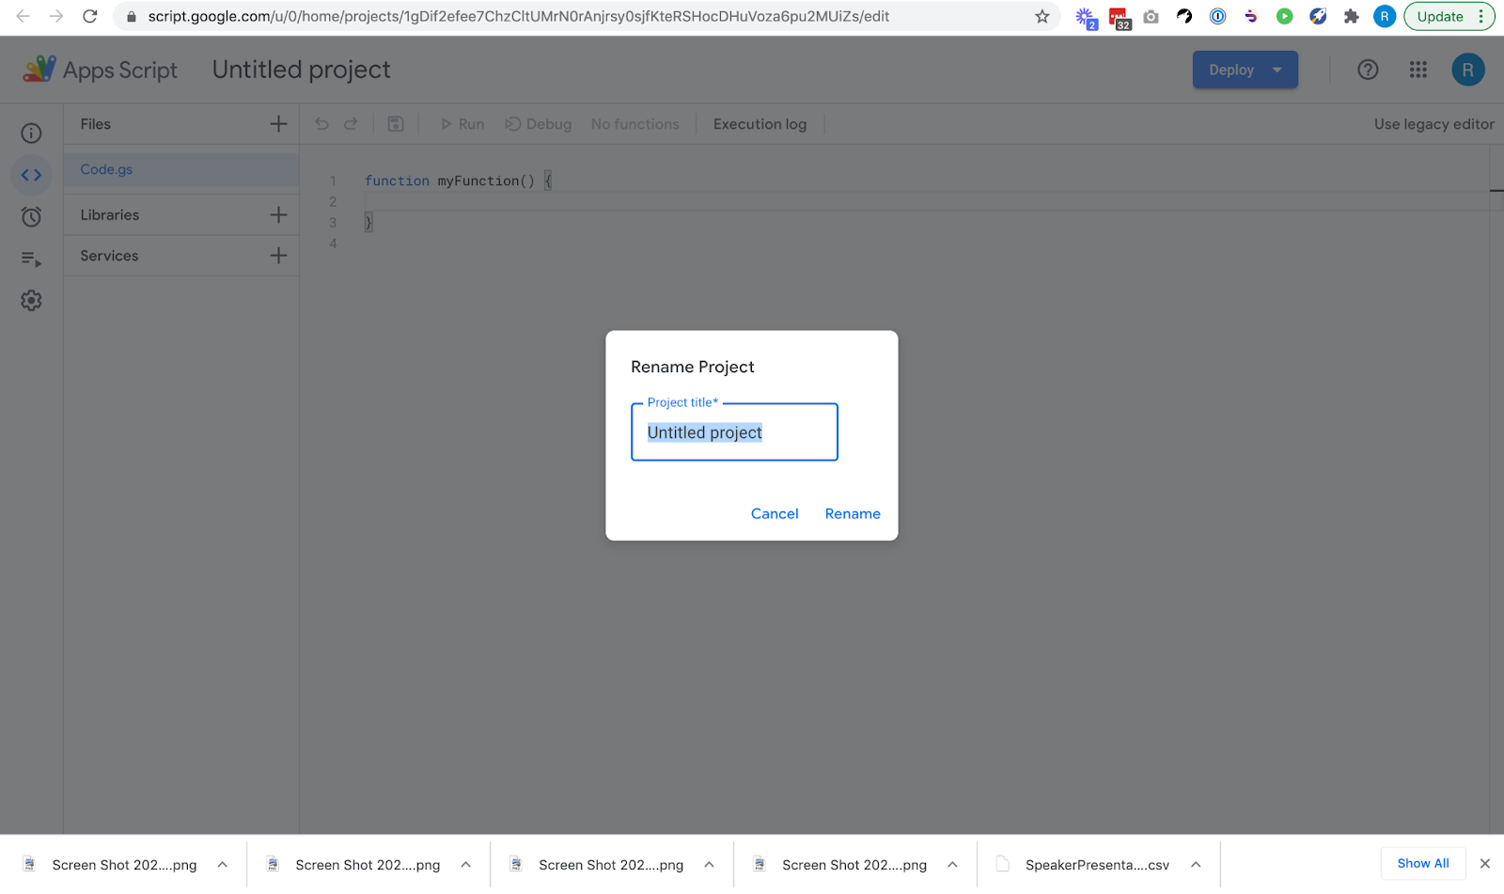This screenshot has height=894, width=1504.
Task: Go forward using browser forward arrow
Action: click(56, 16)
